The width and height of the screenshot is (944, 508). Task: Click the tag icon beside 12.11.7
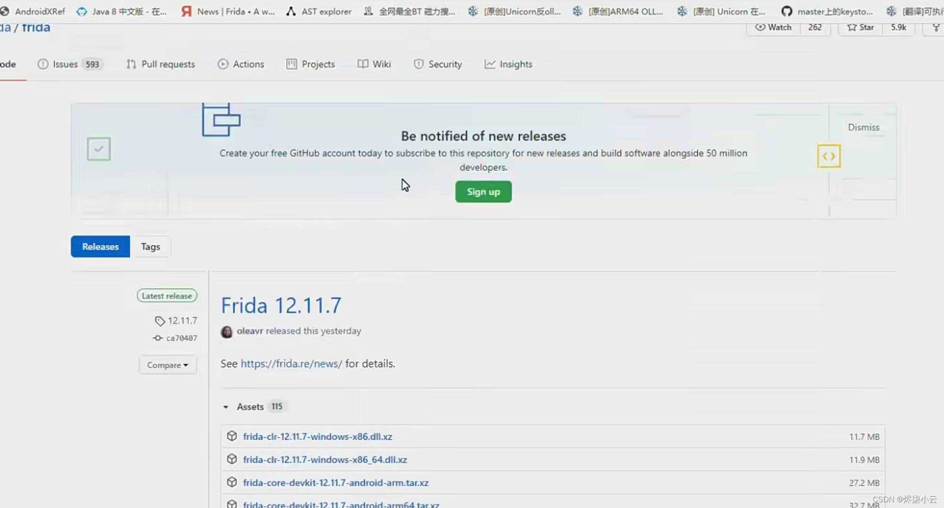click(x=160, y=321)
